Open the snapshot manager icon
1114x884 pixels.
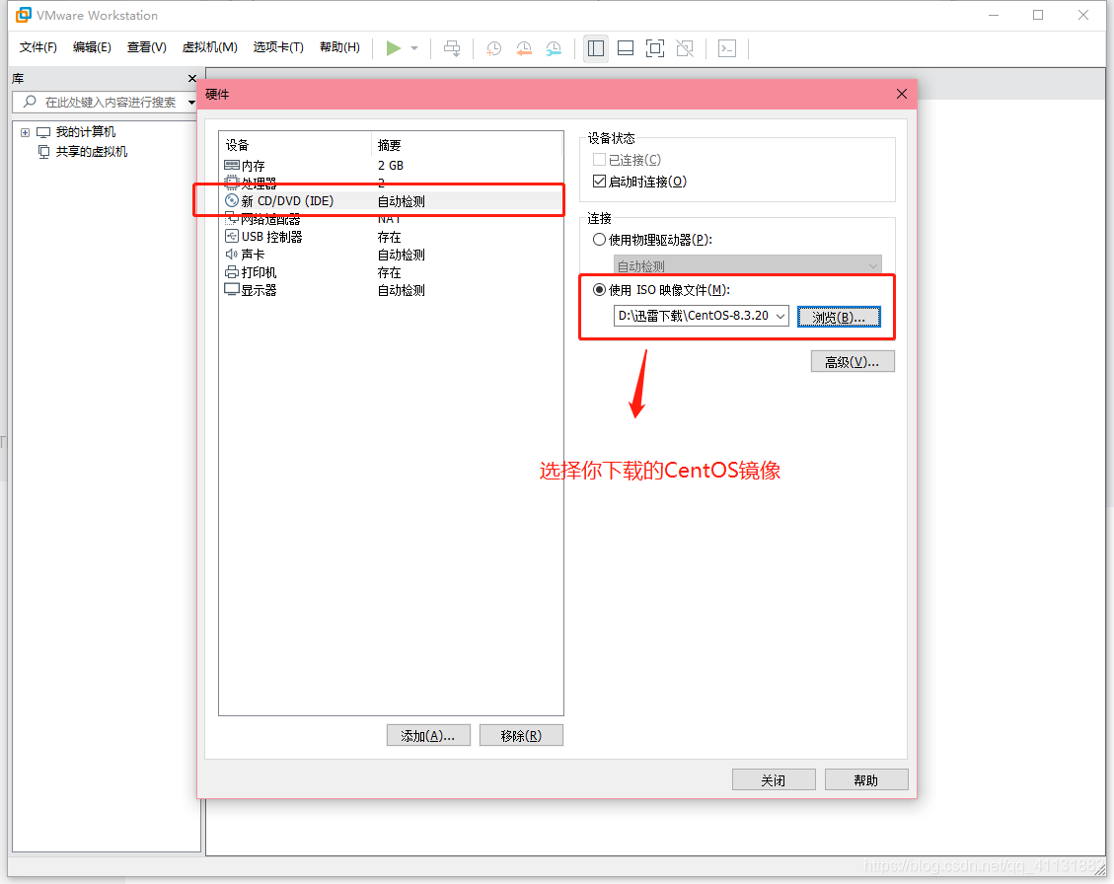click(x=554, y=48)
